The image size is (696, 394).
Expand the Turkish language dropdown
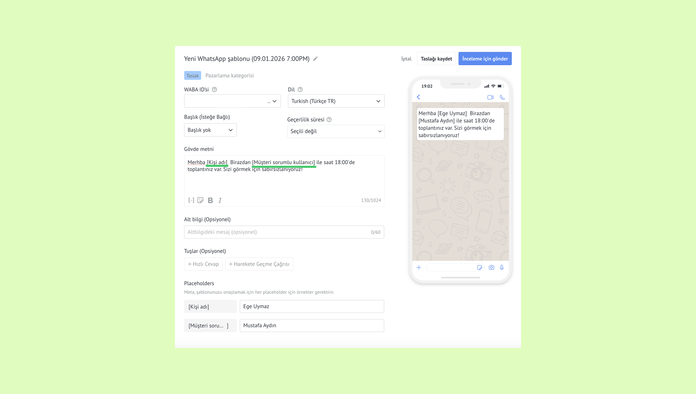click(336, 101)
